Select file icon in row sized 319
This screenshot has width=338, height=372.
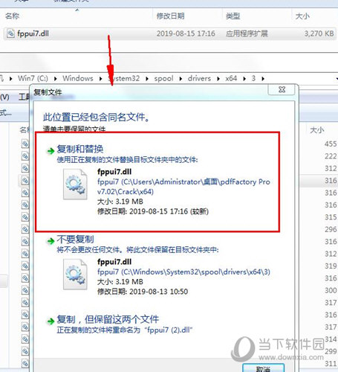coord(25,266)
